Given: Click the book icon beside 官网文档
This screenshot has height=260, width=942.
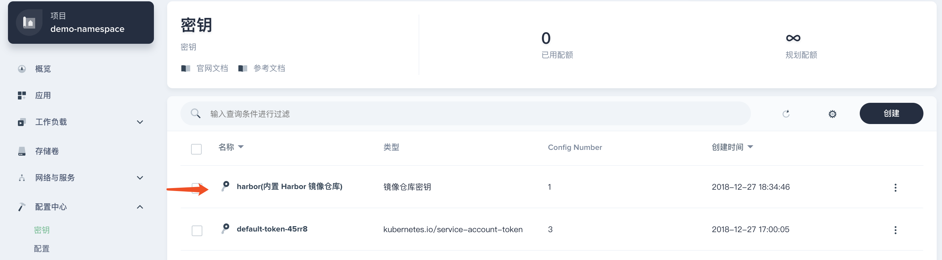Looking at the screenshot, I should pyautogui.click(x=186, y=68).
